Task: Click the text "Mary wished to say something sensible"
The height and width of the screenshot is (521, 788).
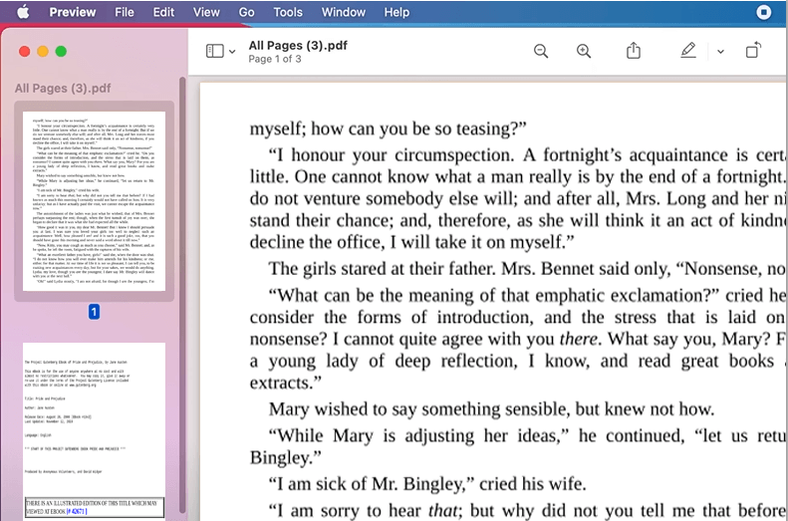Action: [x=419, y=409]
